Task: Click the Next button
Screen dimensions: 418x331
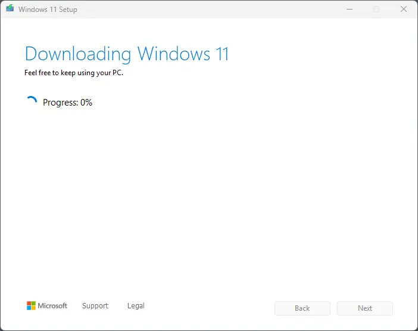Action: click(x=364, y=308)
